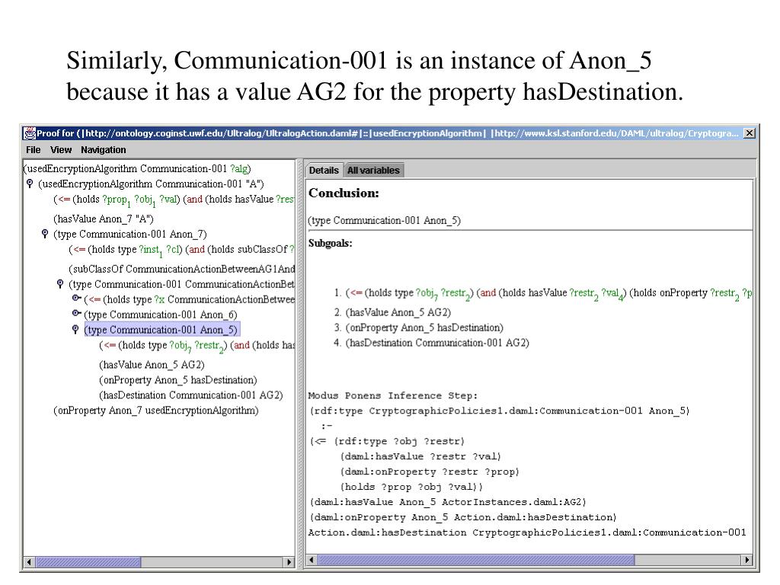This screenshot has width=780, height=585.
Task: Click subgoal 4 (hasDestination Communication-001 AG2)
Action: tap(437, 343)
